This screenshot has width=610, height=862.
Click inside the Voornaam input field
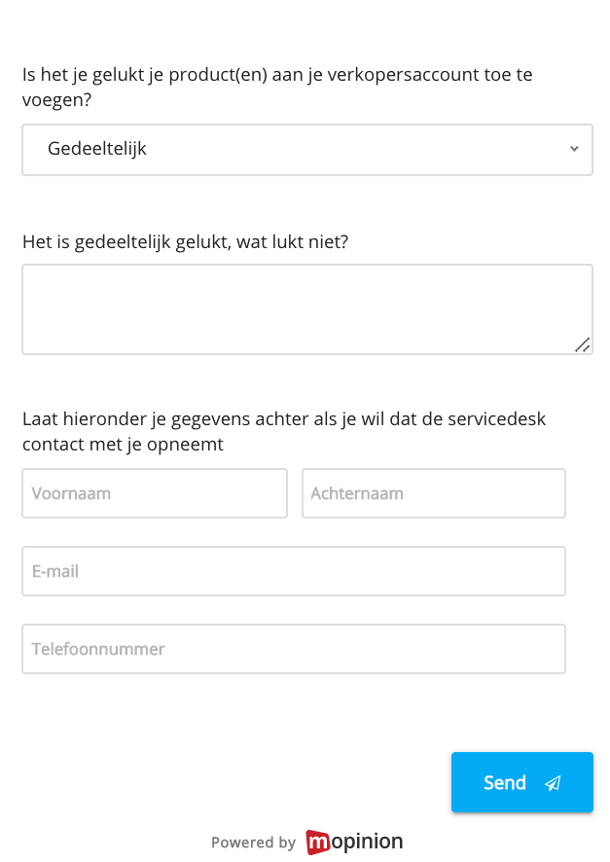click(x=155, y=493)
